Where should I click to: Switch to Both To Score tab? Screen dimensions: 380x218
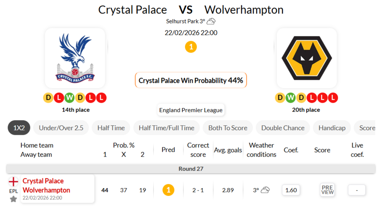click(x=228, y=128)
